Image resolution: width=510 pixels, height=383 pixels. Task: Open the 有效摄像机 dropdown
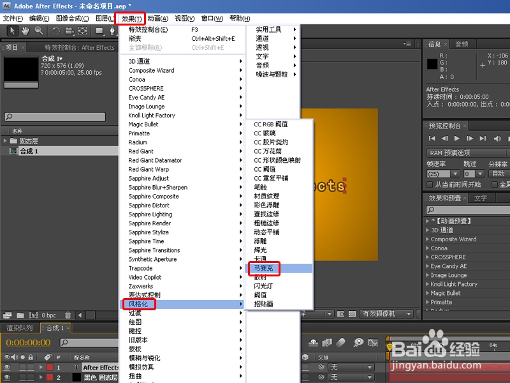click(386, 314)
